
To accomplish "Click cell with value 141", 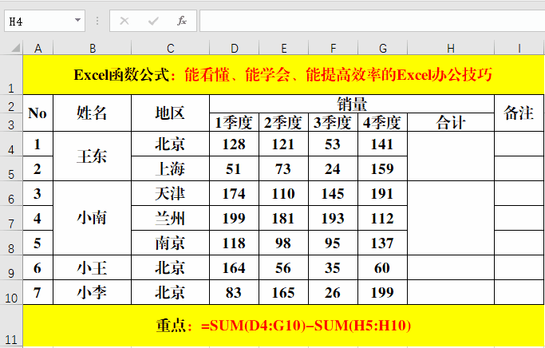I will click(382, 144).
